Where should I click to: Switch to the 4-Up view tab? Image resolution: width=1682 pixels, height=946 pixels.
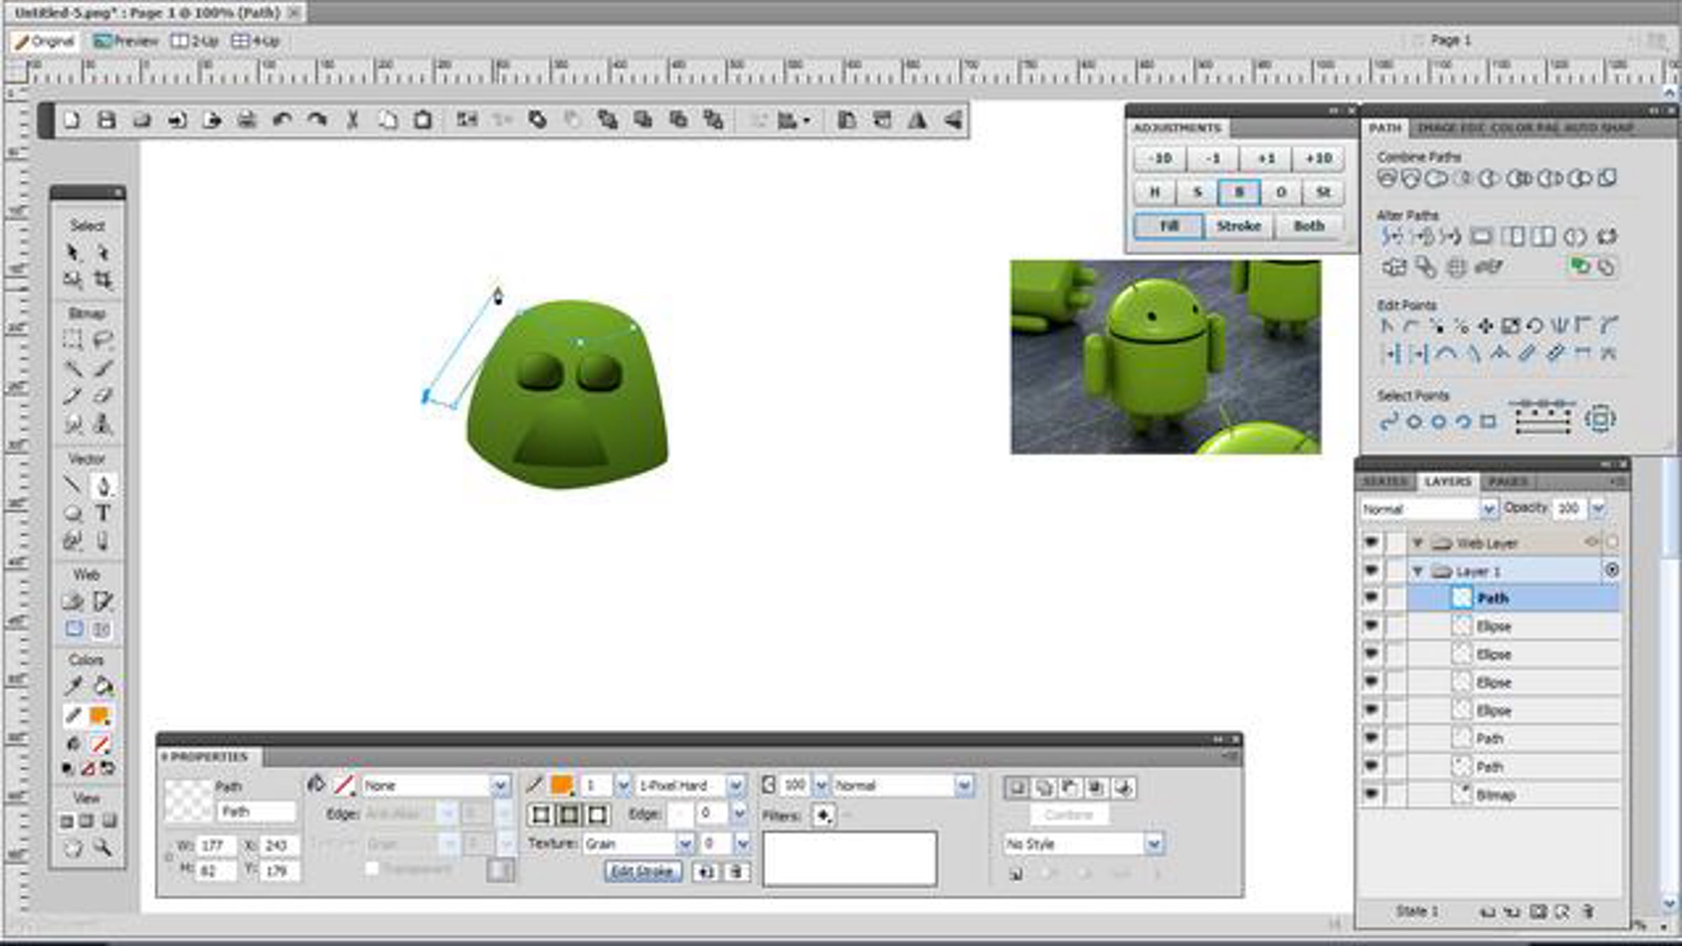256,41
